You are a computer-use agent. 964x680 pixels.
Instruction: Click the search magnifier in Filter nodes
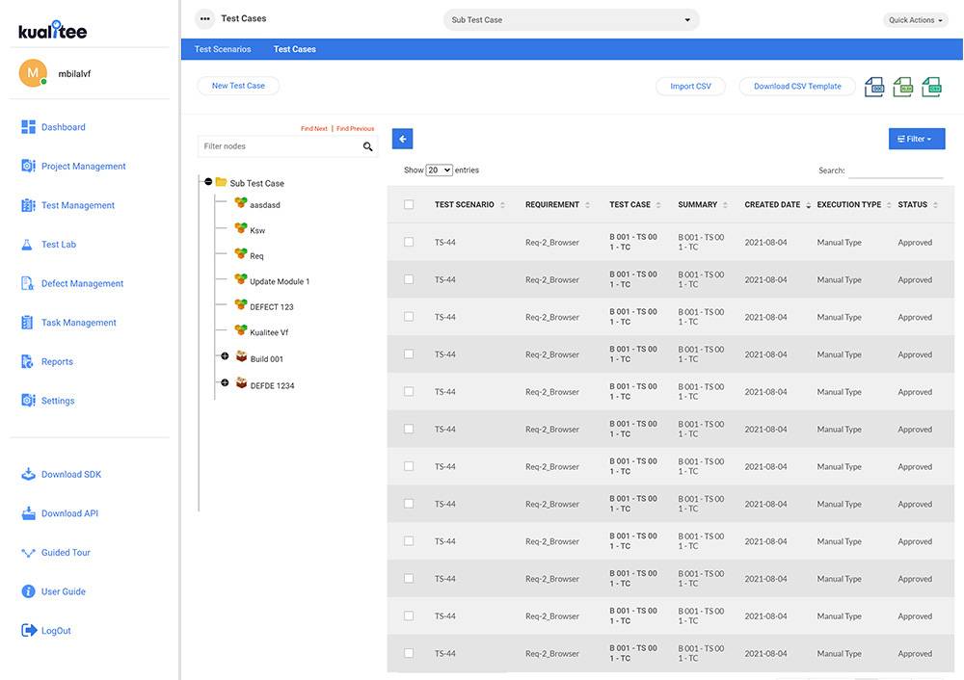367,146
